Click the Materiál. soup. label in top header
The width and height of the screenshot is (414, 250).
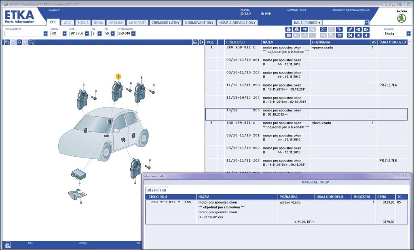pyautogui.click(x=297, y=10)
